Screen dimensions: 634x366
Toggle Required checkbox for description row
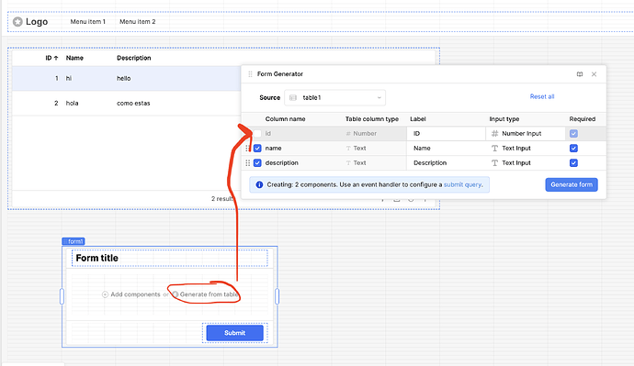pyautogui.click(x=573, y=163)
